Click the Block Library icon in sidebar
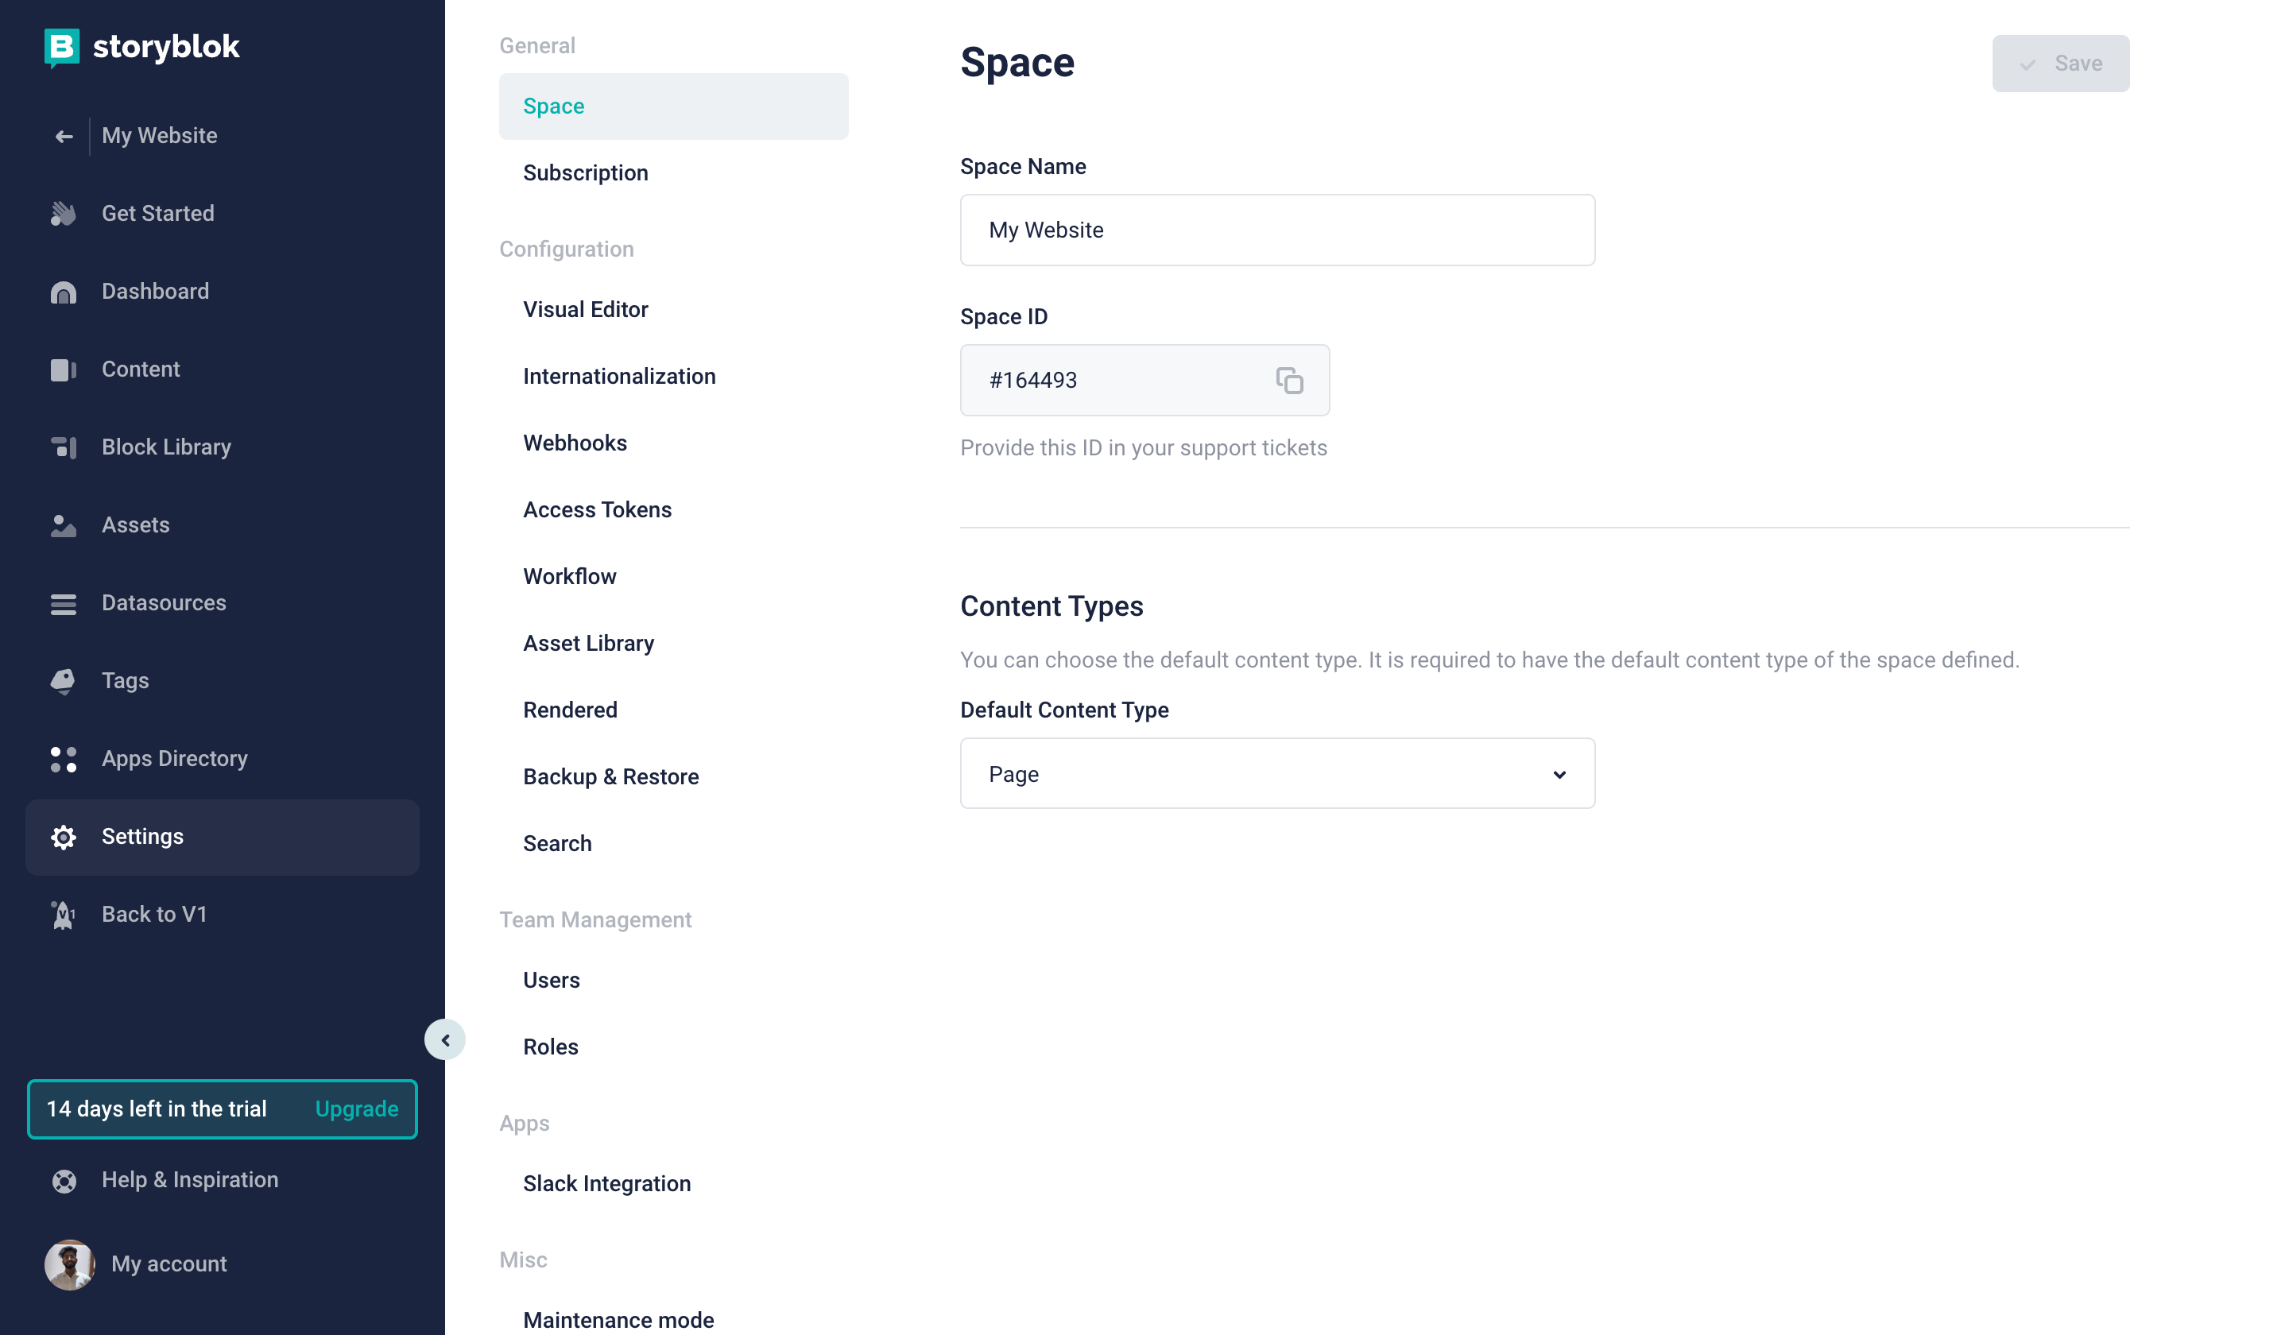 click(x=63, y=447)
